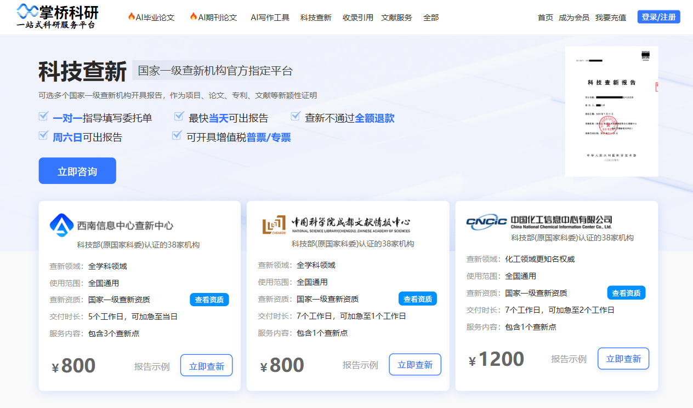The height and width of the screenshot is (408, 693).
Task: Open 报告示例 in the 中国化工信息中心 card
Action: click(x=569, y=359)
